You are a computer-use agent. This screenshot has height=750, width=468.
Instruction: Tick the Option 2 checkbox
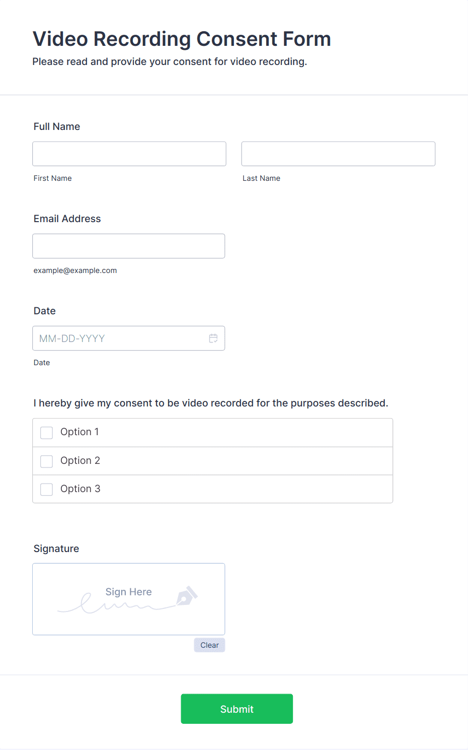tap(46, 461)
